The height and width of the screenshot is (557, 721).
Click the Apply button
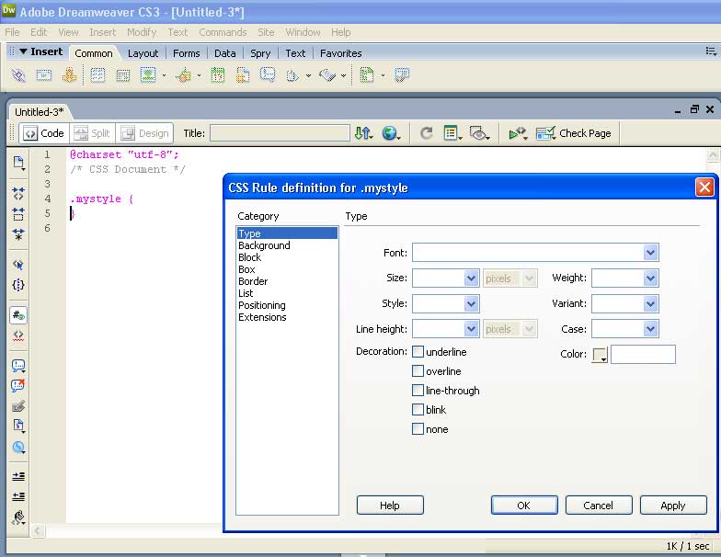673,506
